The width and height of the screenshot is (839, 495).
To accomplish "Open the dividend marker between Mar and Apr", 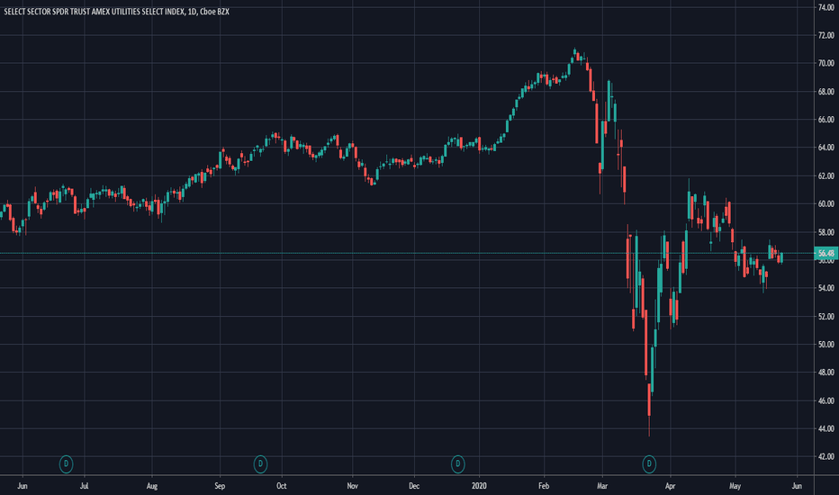I will pyautogui.click(x=648, y=464).
